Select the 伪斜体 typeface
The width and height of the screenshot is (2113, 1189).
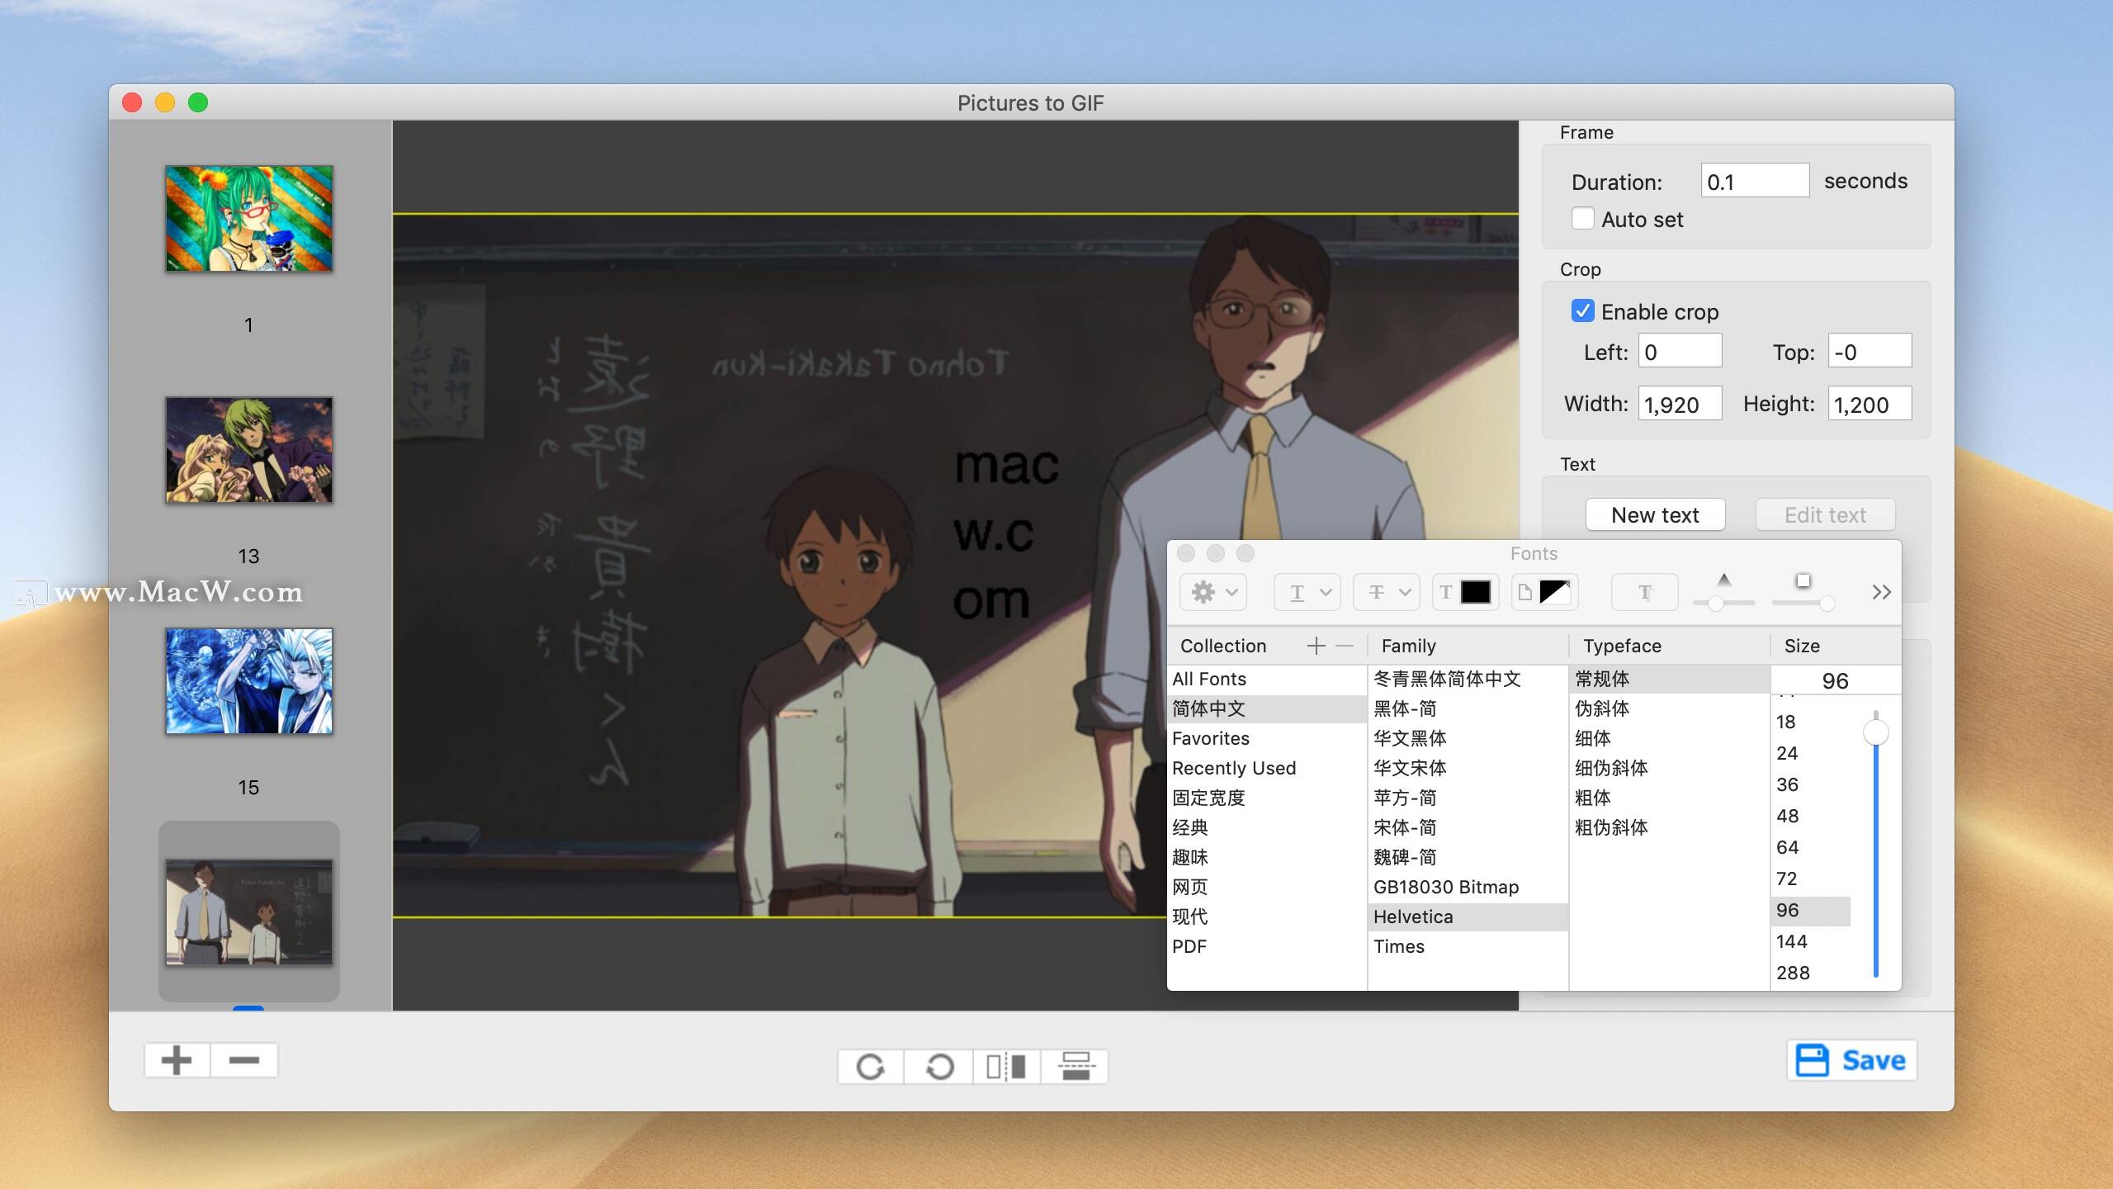click(x=1669, y=708)
